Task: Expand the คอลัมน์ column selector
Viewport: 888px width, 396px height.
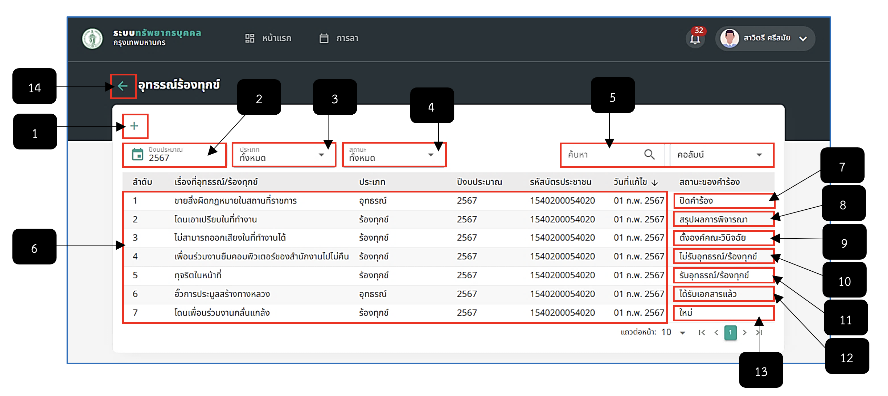Action: click(x=721, y=155)
